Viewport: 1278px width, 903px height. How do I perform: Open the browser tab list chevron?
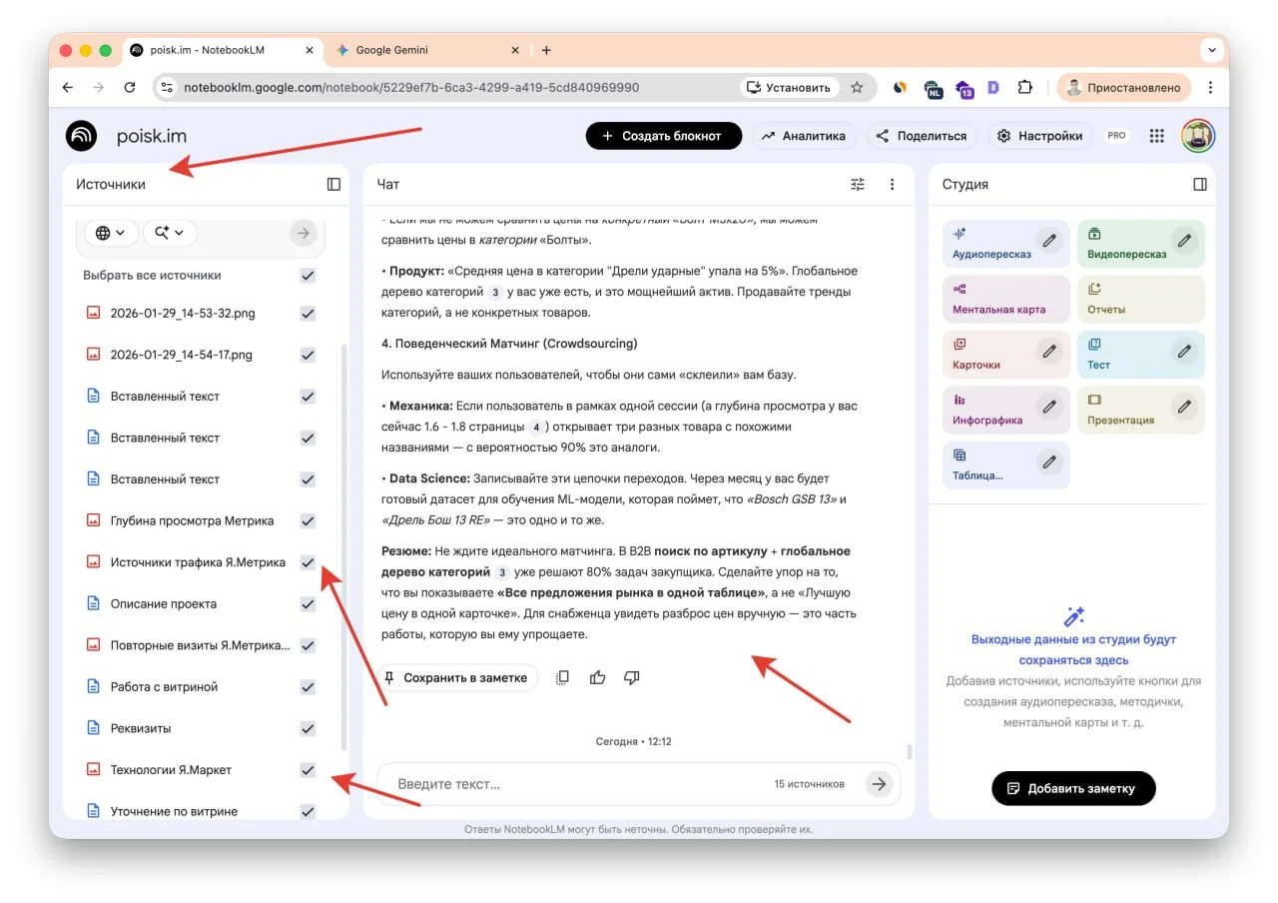(x=1211, y=50)
